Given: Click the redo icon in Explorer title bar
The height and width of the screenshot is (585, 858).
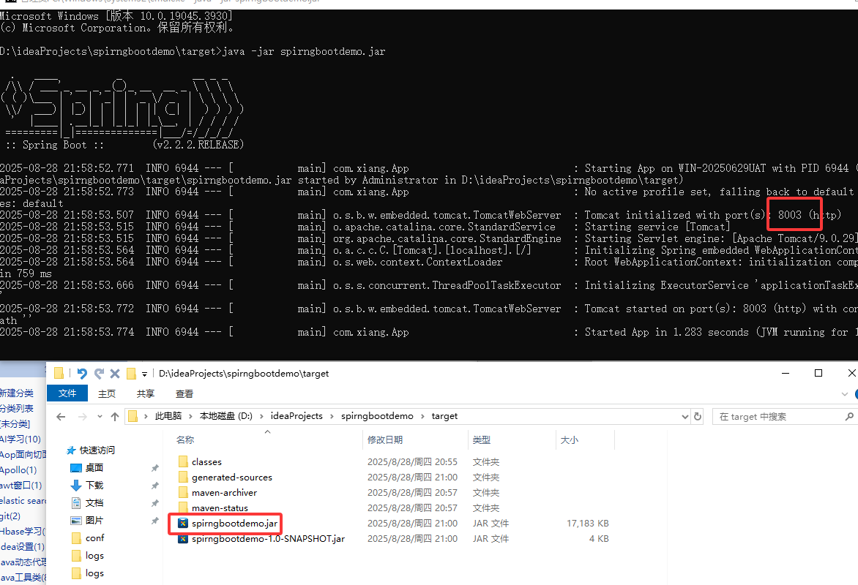Looking at the screenshot, I should pyautogui.click(x=99, y=374).
